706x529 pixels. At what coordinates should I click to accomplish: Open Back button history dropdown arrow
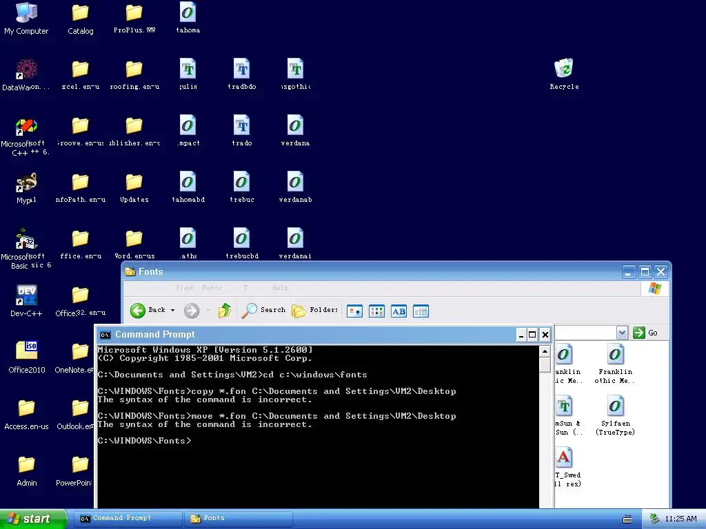172,311
